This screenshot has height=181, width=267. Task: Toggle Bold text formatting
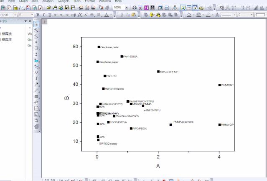38,15
